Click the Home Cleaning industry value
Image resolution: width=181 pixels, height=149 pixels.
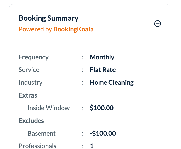(112, 83)
